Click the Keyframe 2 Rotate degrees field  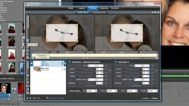(x=145, y=76)
